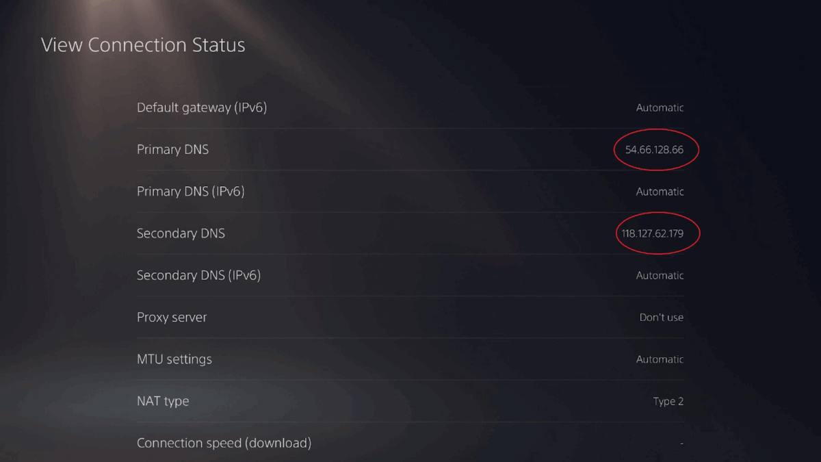Select the Connection speed (download) label

click(224, 443)
